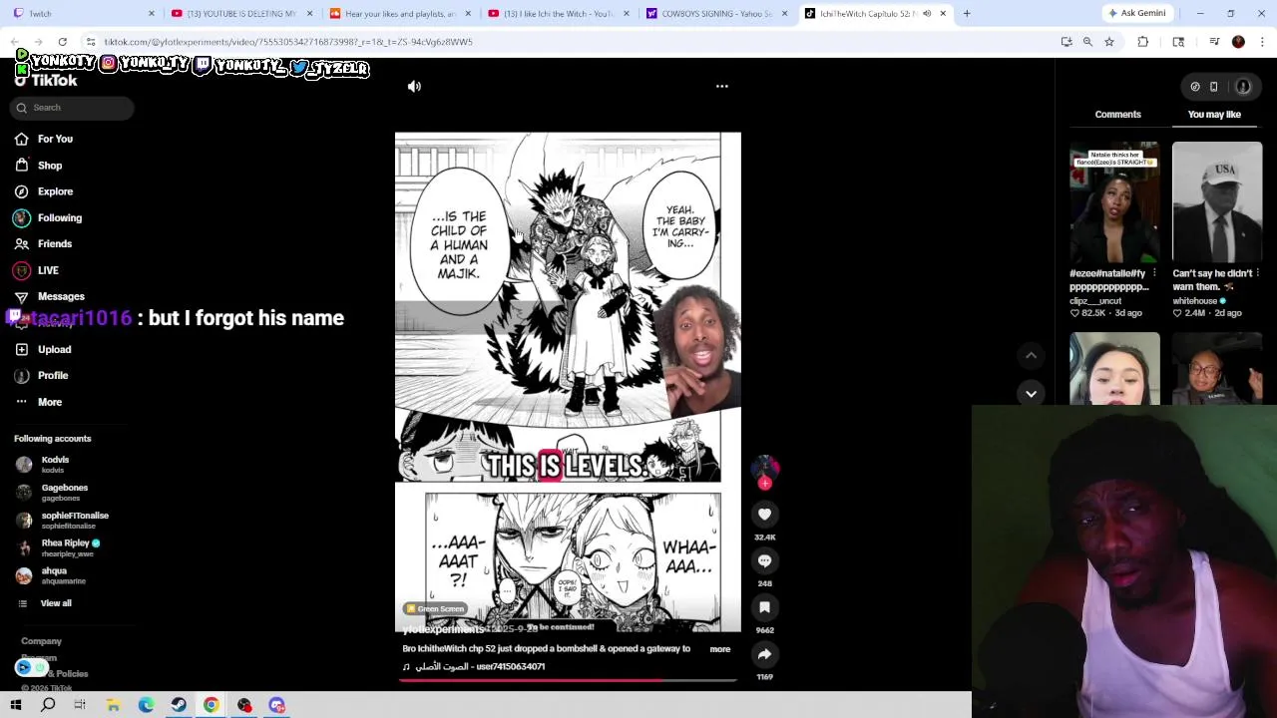Open the video's three-dot options menu
Viewport: 1277px width, 718px height.
pos(722,87)
